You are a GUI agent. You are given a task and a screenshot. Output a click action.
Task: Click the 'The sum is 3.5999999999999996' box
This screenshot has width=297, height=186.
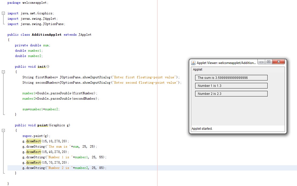click(231, 78)
